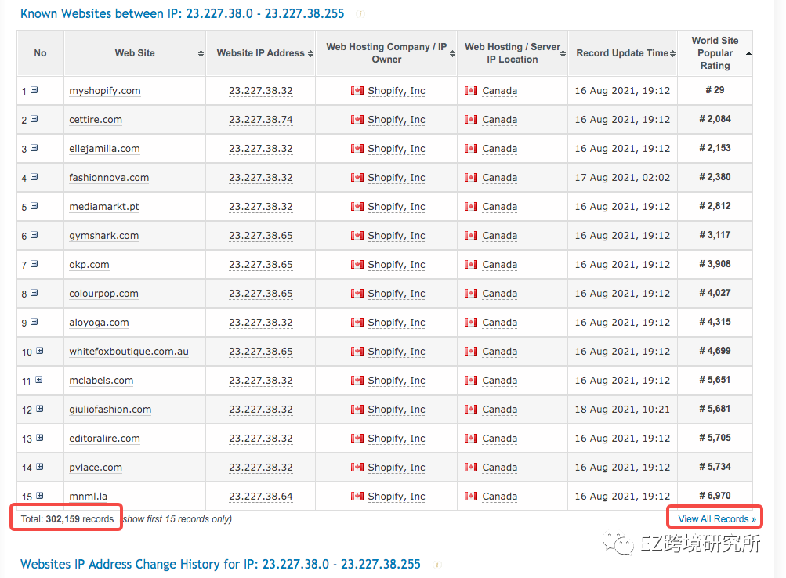Expand row 11 details for mclabels.com
The image size is (786, 578).
tap(39, 380)
